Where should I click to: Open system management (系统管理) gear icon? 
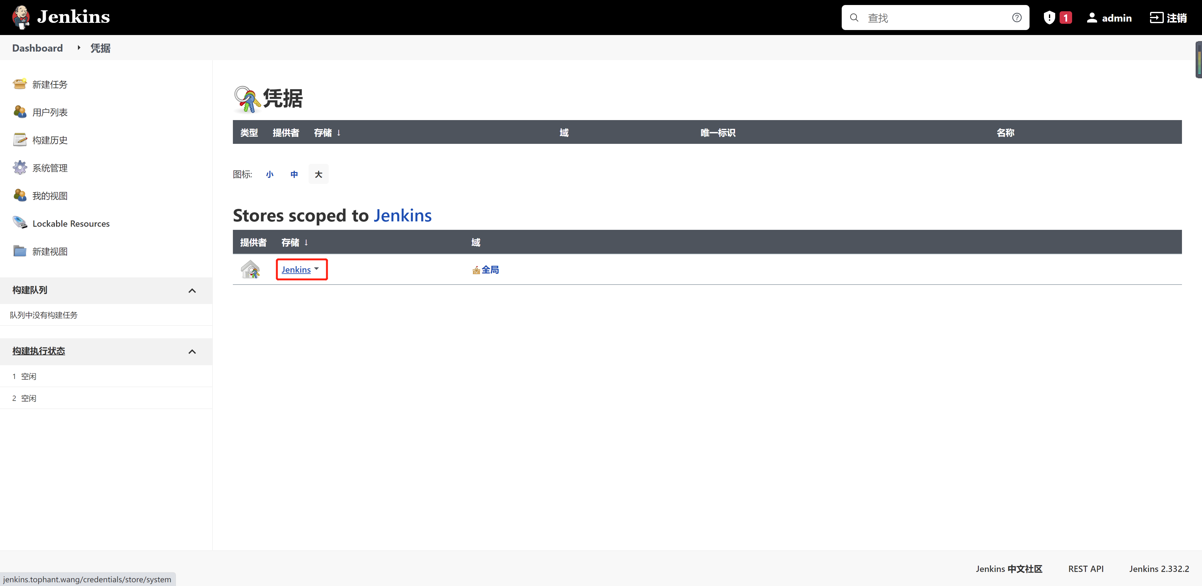point(20,167)
